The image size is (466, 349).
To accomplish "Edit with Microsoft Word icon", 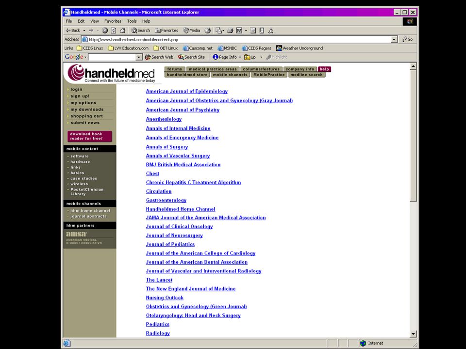I will 239,30.
